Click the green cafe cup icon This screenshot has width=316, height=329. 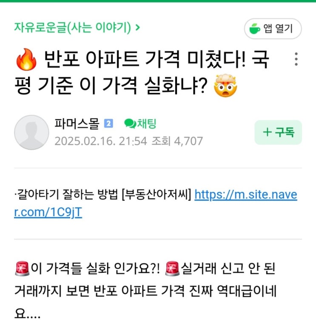point(255,29)
